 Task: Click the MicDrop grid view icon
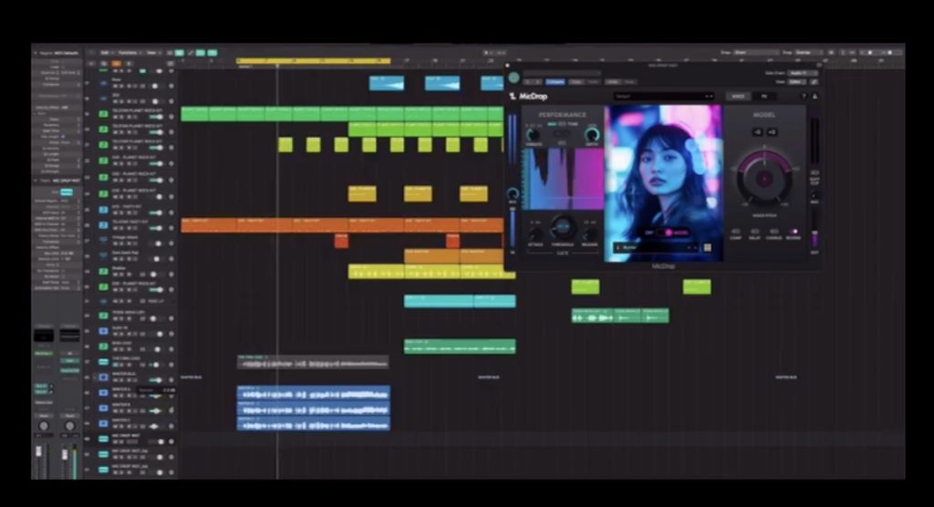(707, 246)
